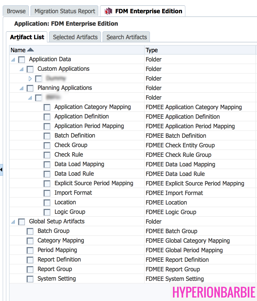Image resolution: width=257 pixels, height=301 pixels.
Task: Switch to the Selected Artifacts tab
Action: [75, 37]
